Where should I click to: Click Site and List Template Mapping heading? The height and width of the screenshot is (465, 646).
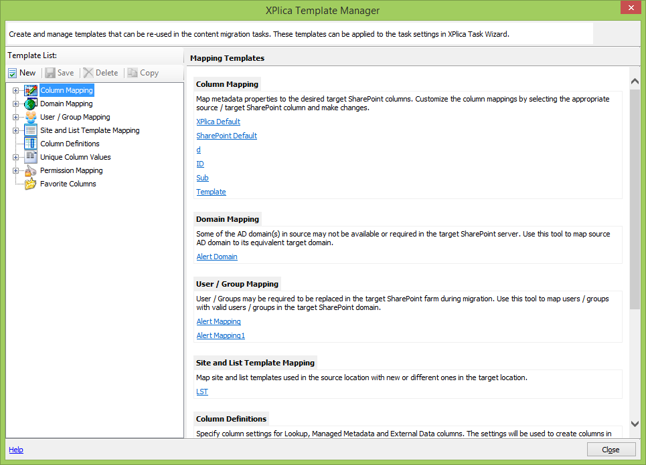[256, 363]
